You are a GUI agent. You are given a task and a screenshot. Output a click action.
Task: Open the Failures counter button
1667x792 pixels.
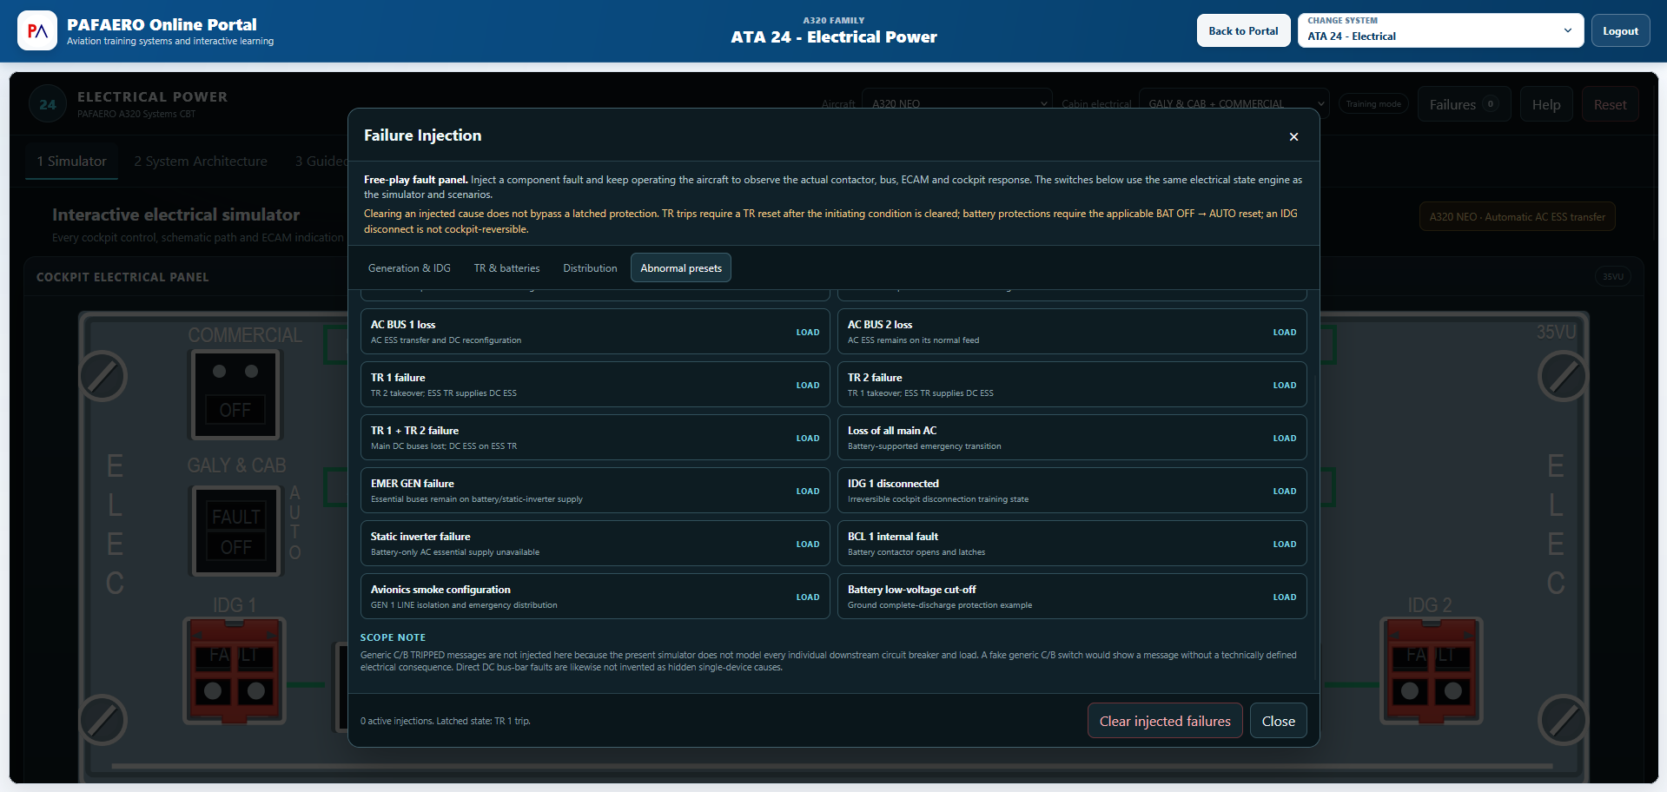(1464, 104)
